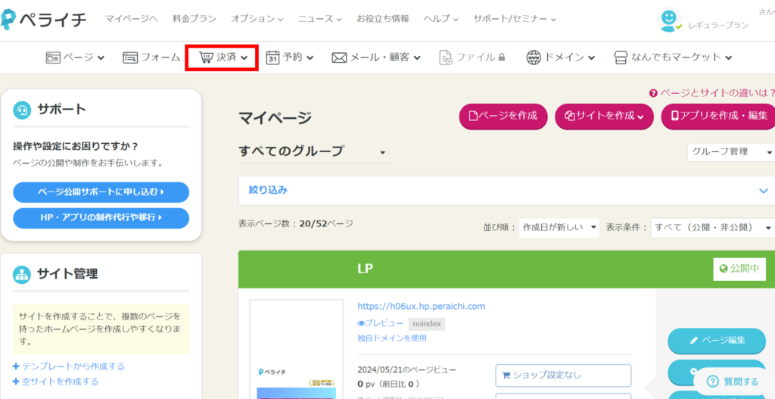The height and width of the screenshot is (399, 775).
Task: Toggle the 公開中 publish status button
Action: click(739, 269)
